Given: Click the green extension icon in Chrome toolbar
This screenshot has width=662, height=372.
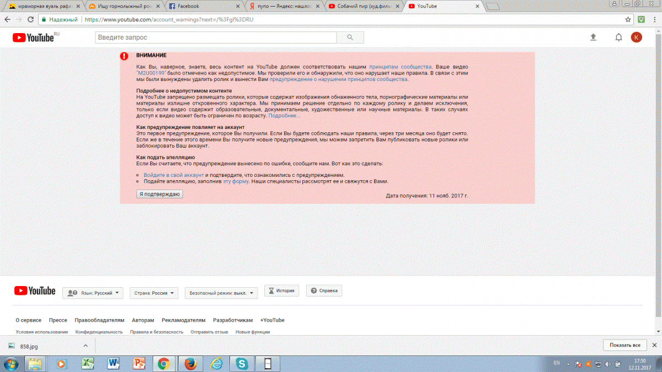Looking at the screenshot, I should (x=642, y=19).
